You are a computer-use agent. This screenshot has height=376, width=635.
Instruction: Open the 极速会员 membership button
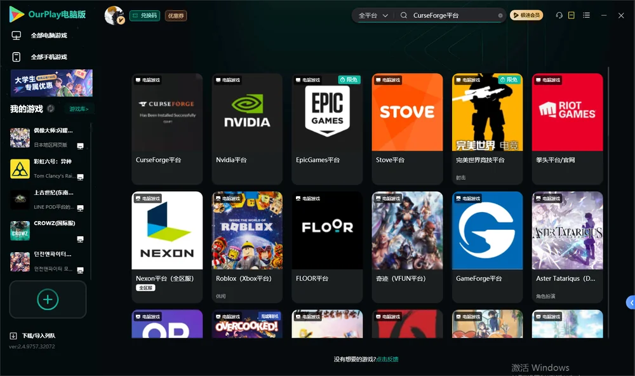pyautogui.click(x=526, y=15)
